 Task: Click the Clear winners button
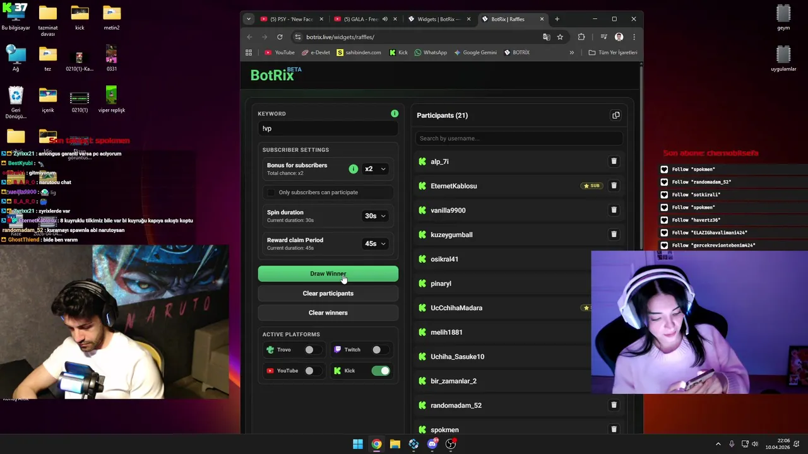(x=328, y=313)
